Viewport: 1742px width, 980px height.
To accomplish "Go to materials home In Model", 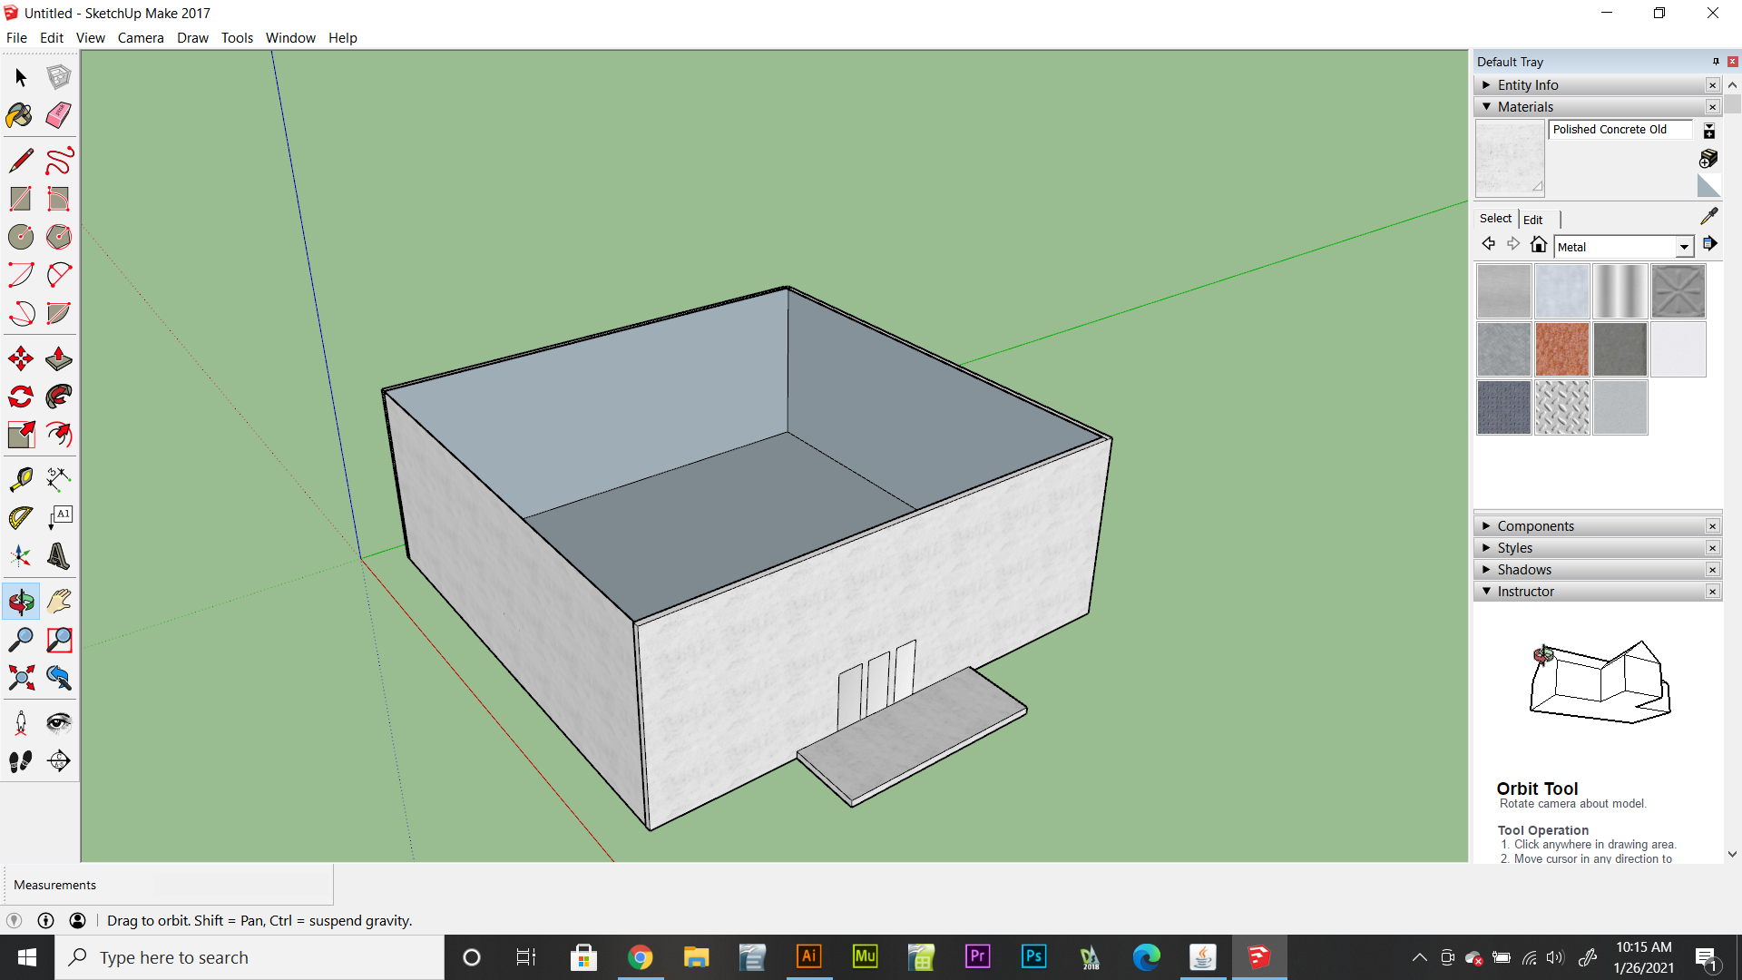I will pos(1538,243).
